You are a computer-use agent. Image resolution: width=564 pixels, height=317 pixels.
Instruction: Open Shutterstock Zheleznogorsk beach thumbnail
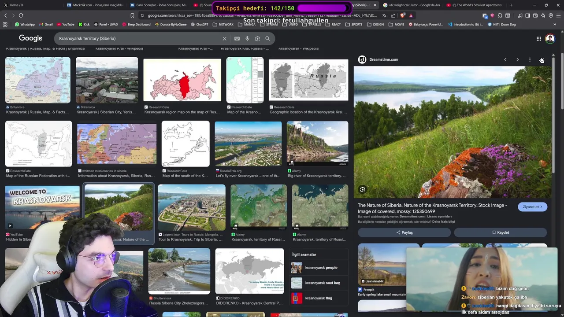179,271
